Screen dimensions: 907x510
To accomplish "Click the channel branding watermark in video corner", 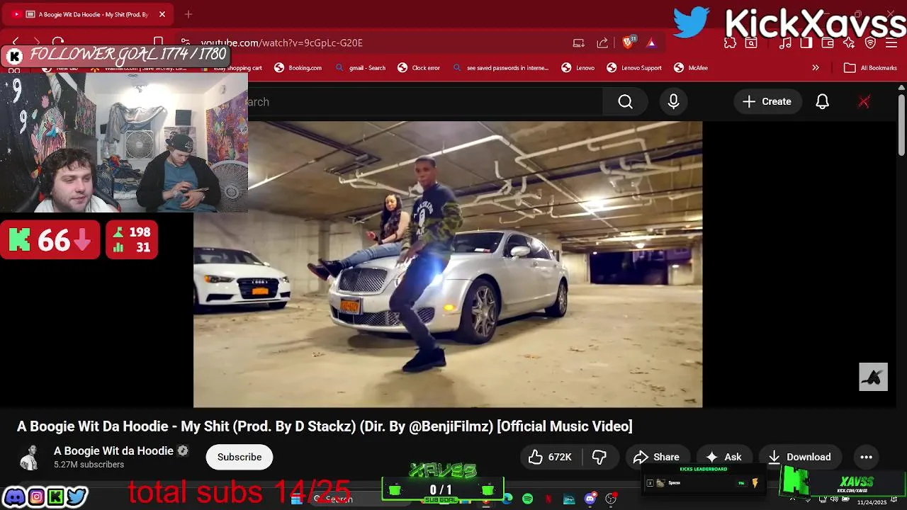I will point(873,377).
